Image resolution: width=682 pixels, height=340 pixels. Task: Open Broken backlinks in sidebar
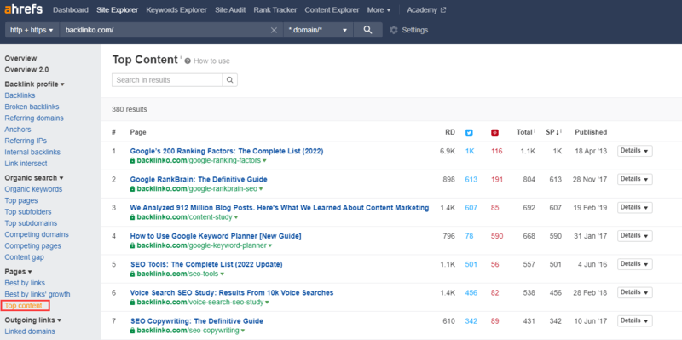click(32, 107)
